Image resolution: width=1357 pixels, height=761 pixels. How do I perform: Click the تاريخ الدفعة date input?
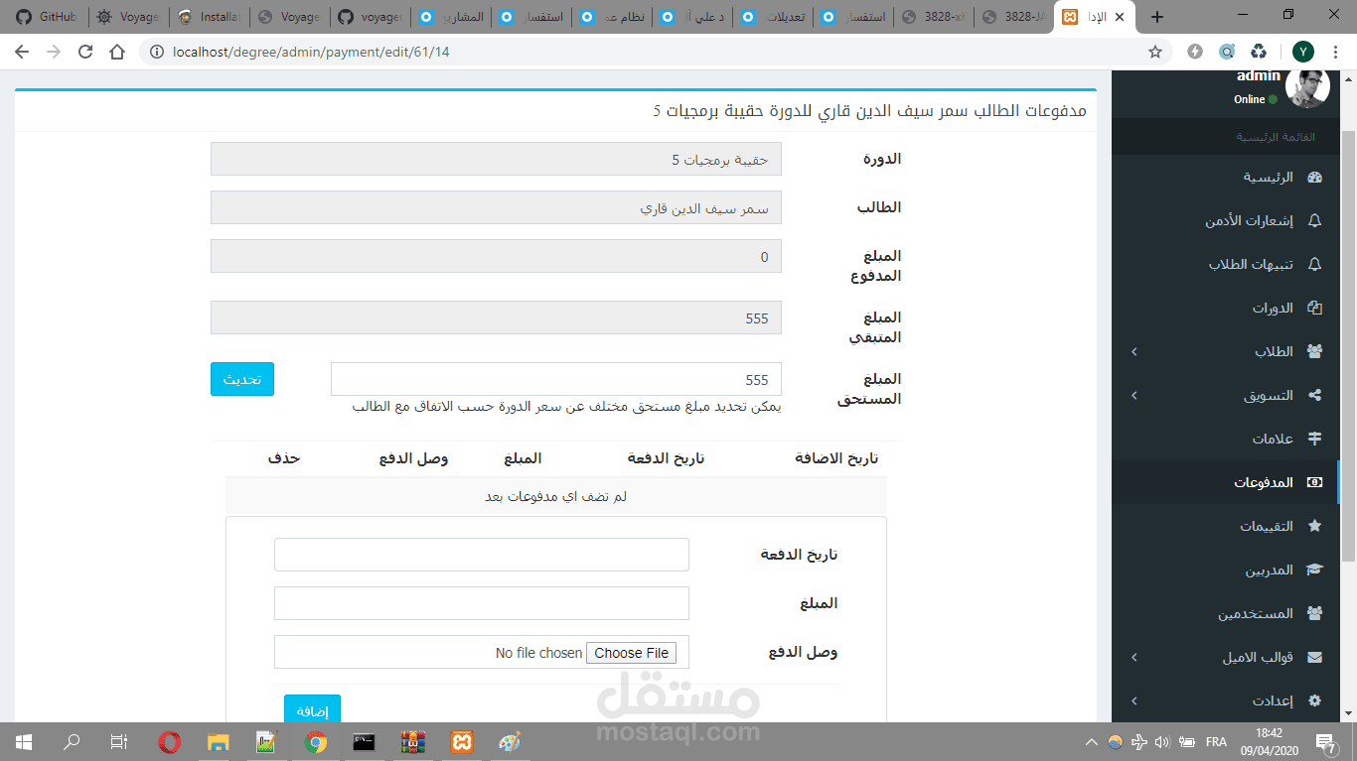pos(482,555)
